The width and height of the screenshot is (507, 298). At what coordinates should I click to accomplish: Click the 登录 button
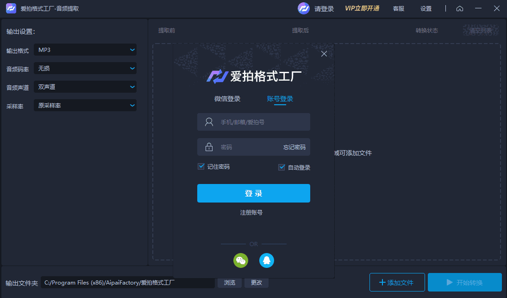tap(254, 193)
